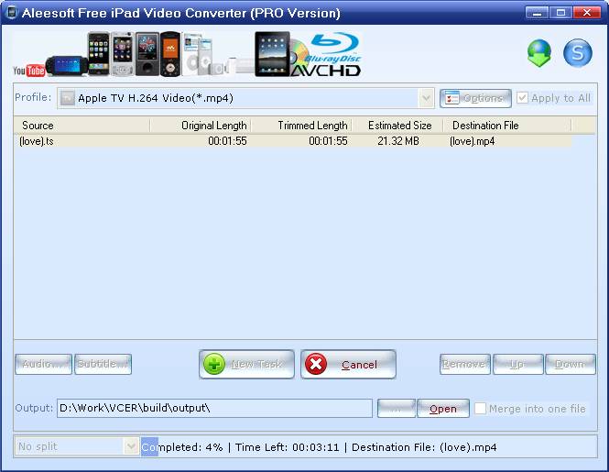Enable Merge into one file checkbox

coord(481,409)
